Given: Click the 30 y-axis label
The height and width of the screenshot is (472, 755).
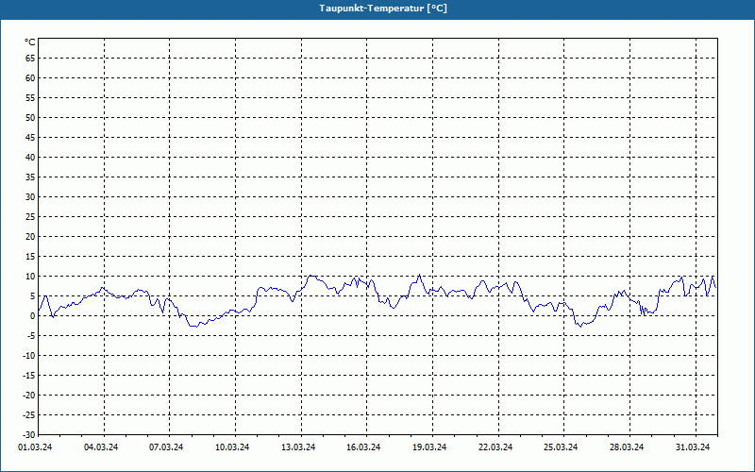Looking at the screenshot, I should pyautogui.click(x=30, y=197).
